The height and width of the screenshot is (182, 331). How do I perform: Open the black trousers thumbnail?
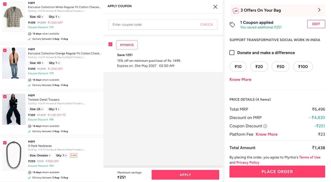tap(14, 109)
